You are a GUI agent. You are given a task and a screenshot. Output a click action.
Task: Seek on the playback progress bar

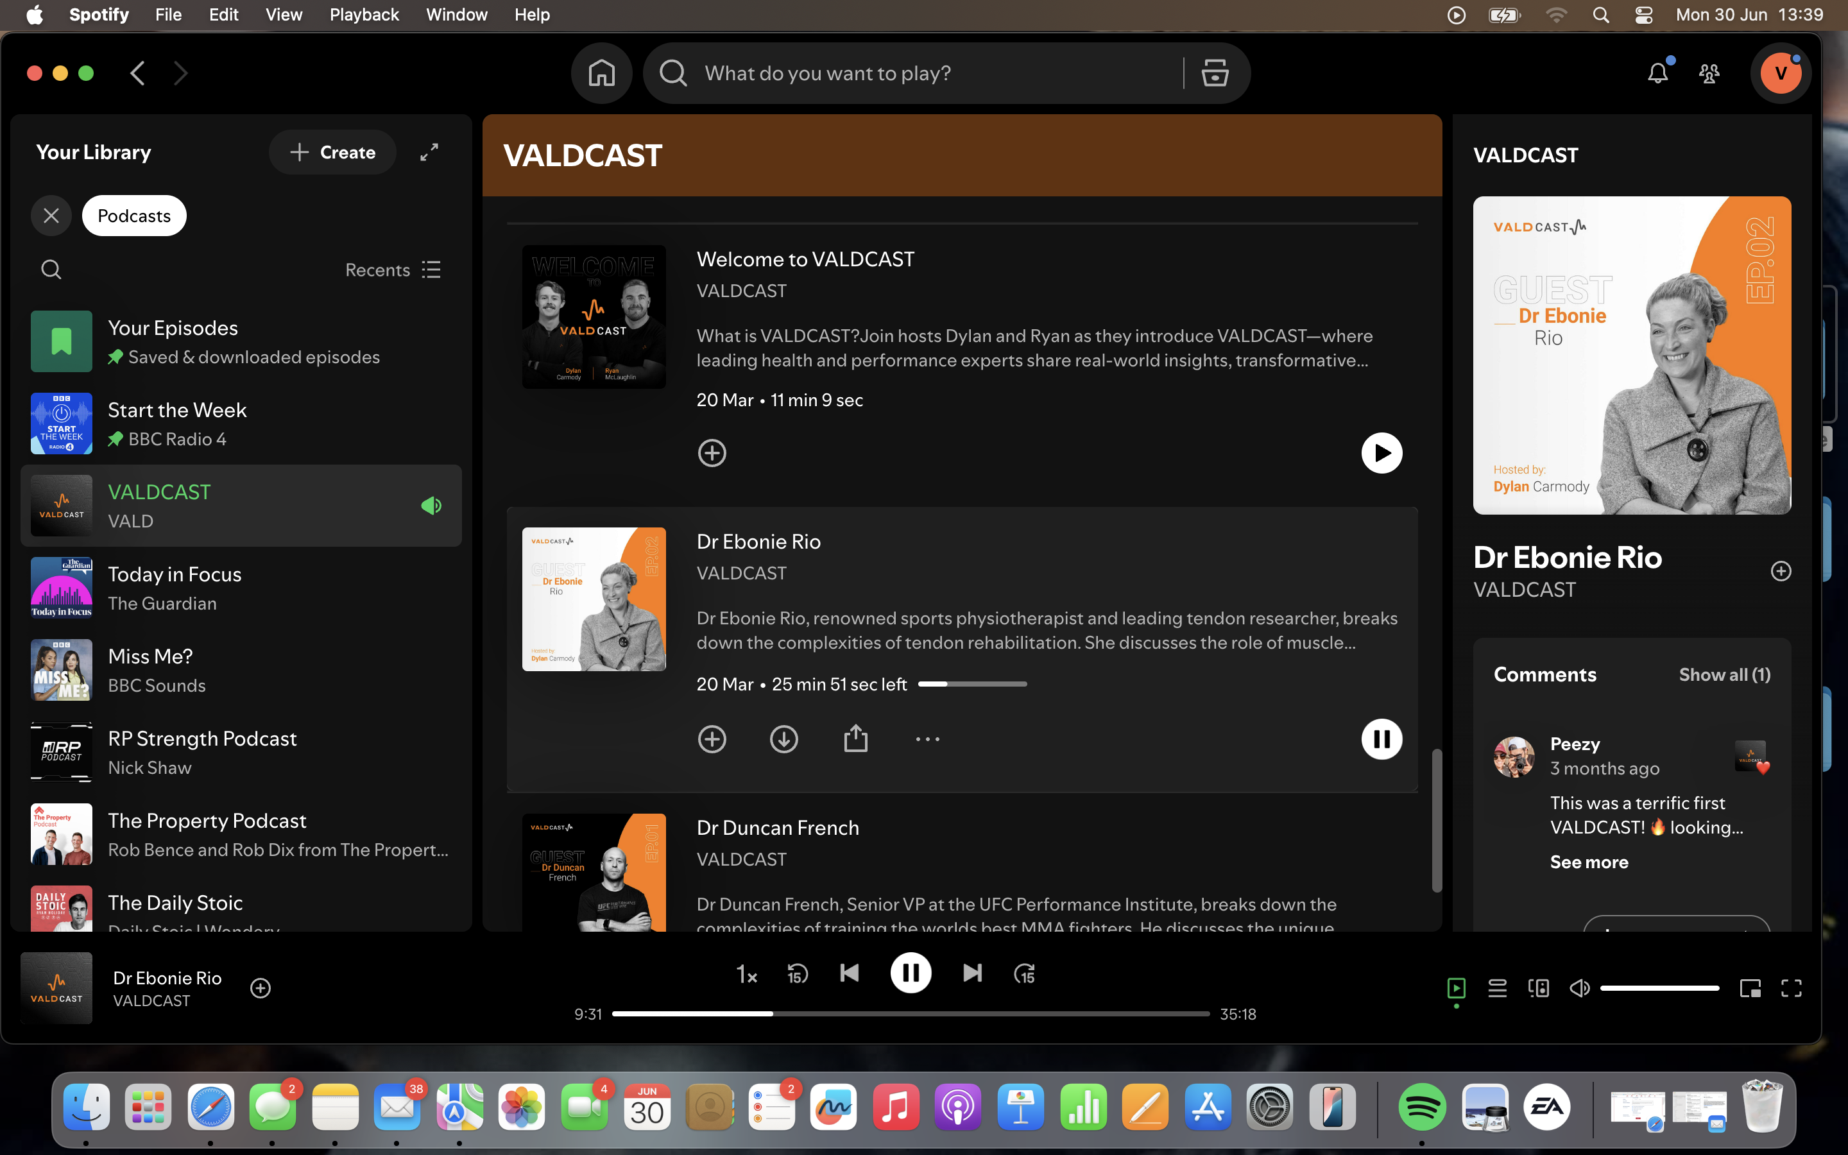911,1014
